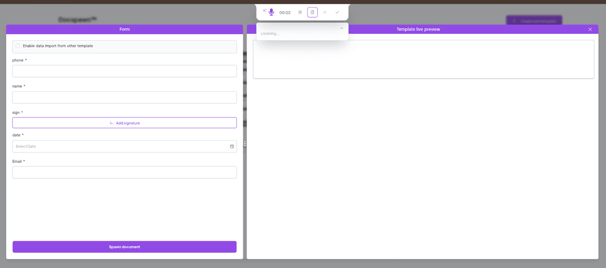Image resolution: width=606 pixels, height=268 pixels.
Task: Click the AI sparkle icon beside microphone
Action: [x=265, y=10]
